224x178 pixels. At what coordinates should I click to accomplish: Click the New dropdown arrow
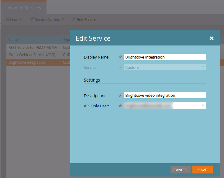tap(21, 19)
